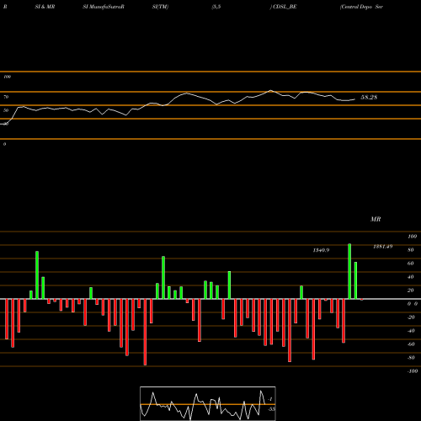This screenshot has width=421, height=421.
Task: Click the -53 value in mini chart
Action: [271, 409]
